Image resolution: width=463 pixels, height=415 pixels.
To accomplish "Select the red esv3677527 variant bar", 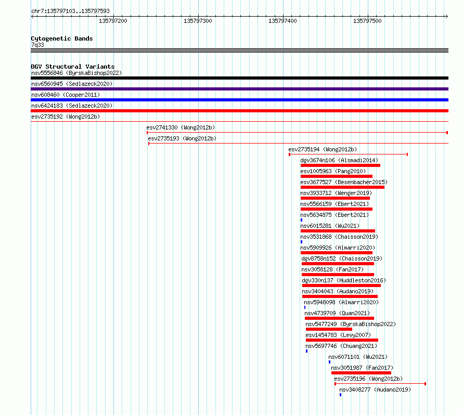I will click(342, 187).
